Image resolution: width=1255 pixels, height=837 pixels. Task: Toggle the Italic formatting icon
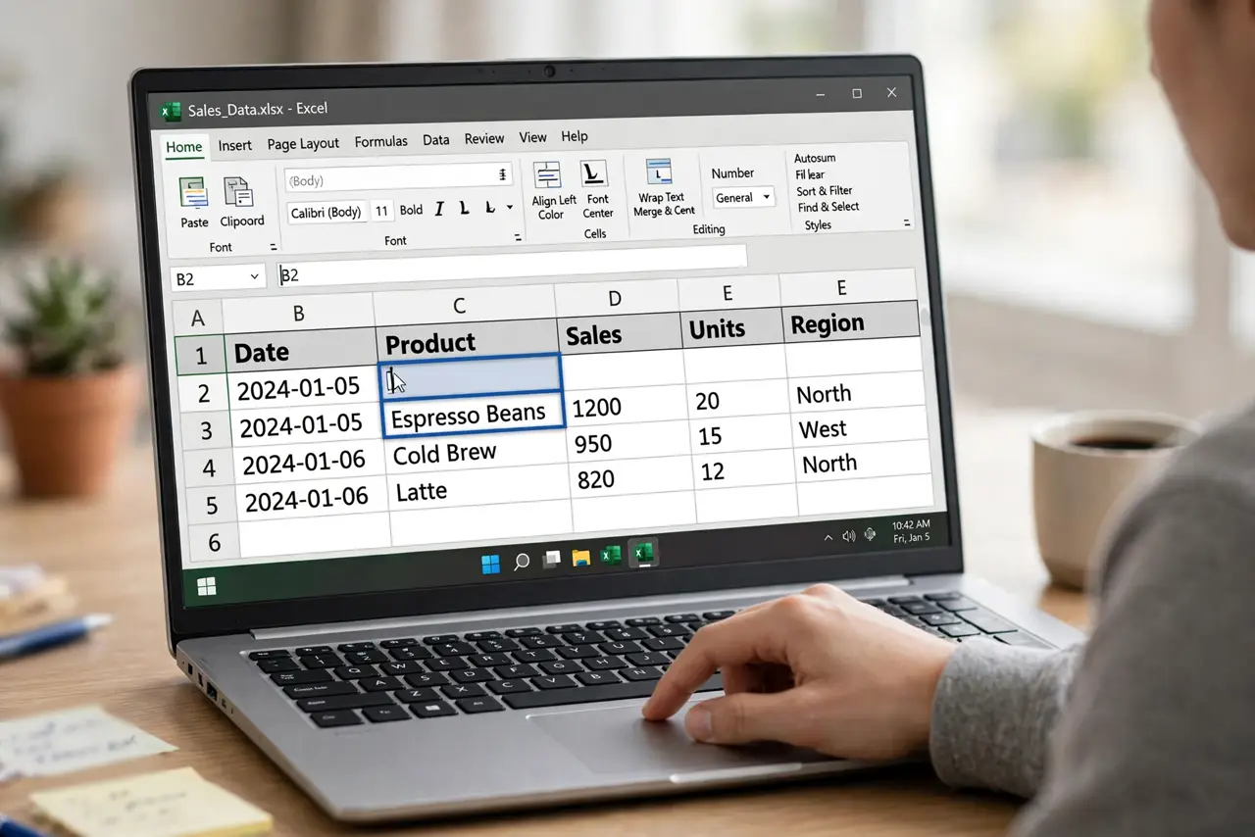[x=438, y=209]
